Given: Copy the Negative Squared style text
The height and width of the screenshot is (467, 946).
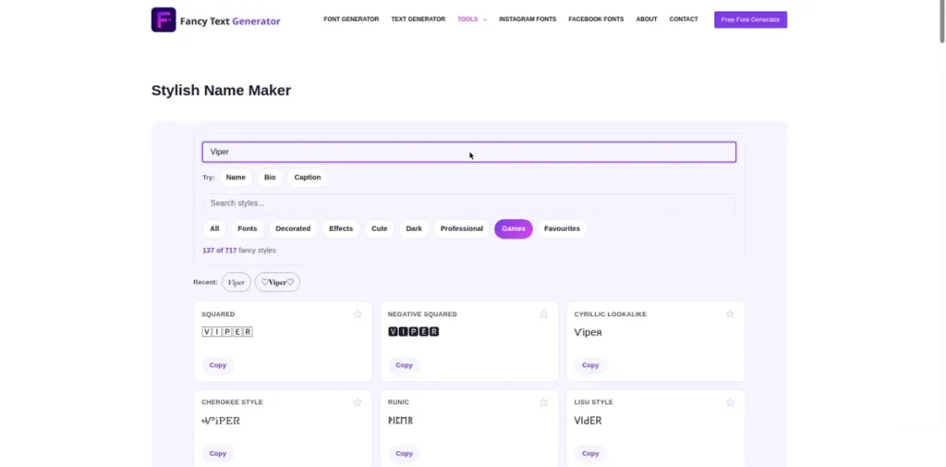Looking at the screenshot, I should click(405, 365).
